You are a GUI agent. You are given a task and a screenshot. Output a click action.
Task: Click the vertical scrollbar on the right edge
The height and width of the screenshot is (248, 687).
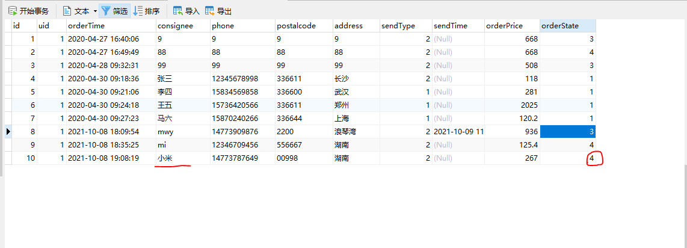(685, 206)
